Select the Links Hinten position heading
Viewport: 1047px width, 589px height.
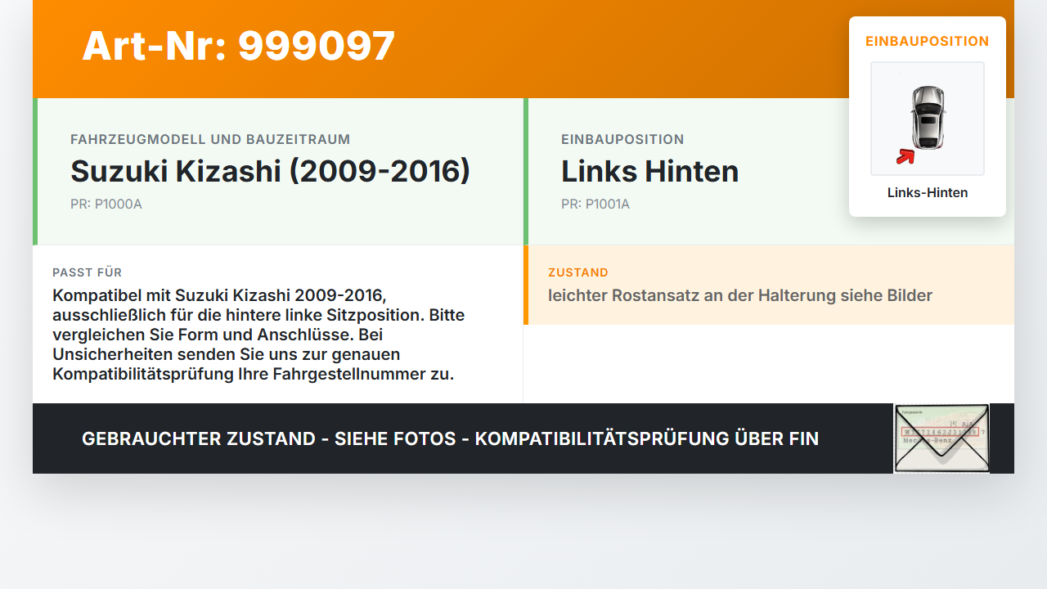[649, 171]
